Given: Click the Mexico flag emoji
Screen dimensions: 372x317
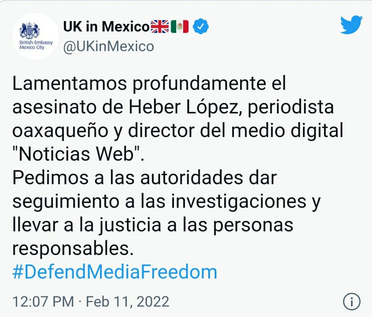Looking at the screenshot, I should pos(179,27).
